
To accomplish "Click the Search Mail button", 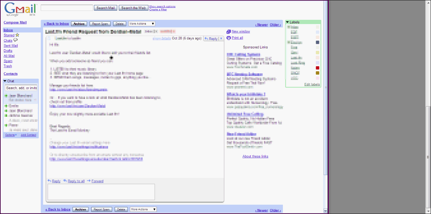I will click(105, 8).
